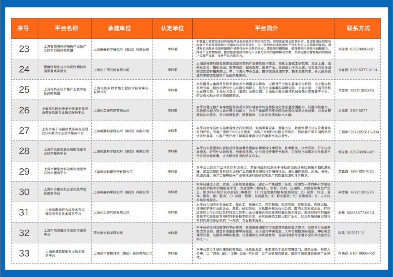Select row number 28
The image size is (393, 277).
24,151
